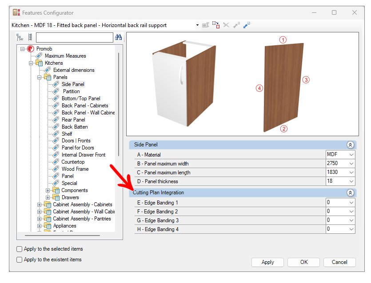
Task: Click the Features Configurator title icon
Action: (x=16, y=12)
